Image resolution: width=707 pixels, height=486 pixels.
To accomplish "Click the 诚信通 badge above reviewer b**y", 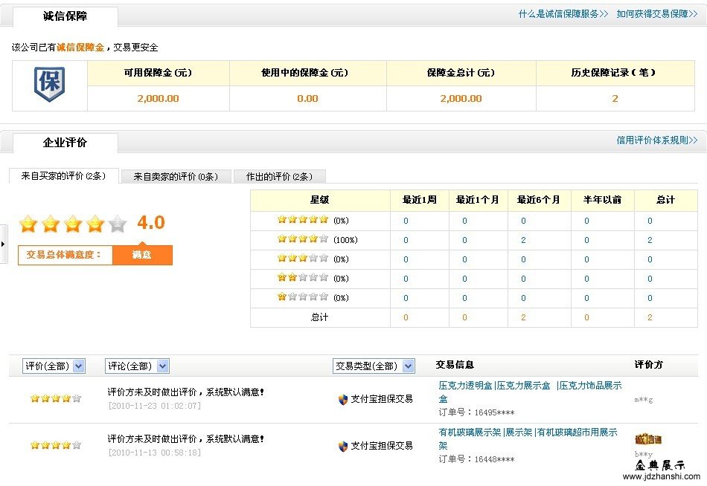I will [x=648, y=438].
